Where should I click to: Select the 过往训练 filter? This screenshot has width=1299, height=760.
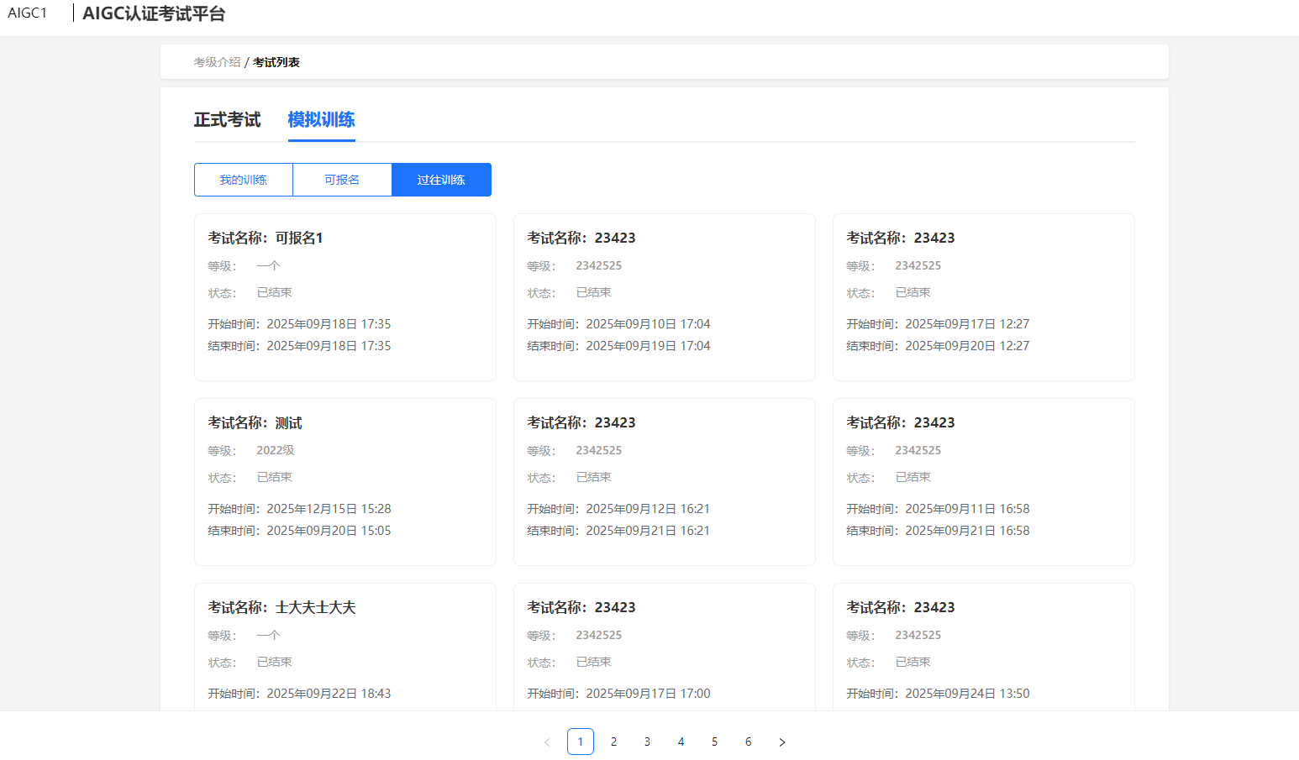pyautogui.click(x=441, y=180)
